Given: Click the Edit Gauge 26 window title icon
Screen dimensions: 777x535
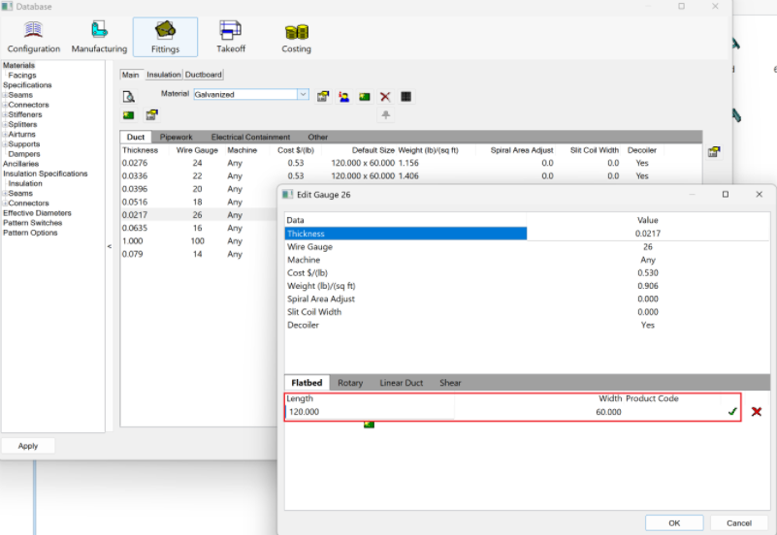Looking at the screenshot, I should click(287, 195).
